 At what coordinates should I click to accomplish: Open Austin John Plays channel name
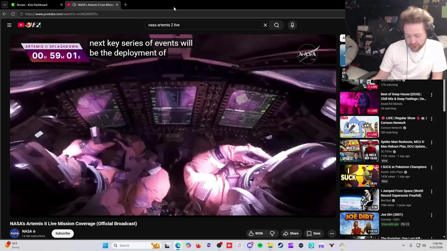(x=392, y=172)
